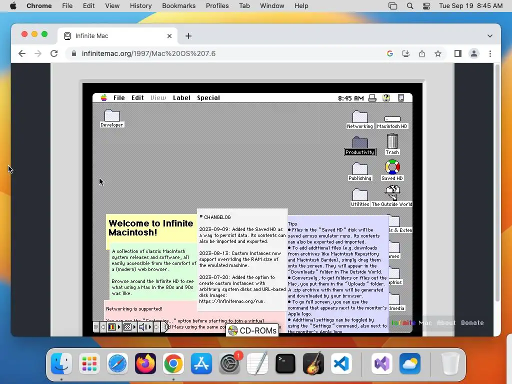The width and height of the screenshot is (512, 384).
Task: Open GarageBand from the Dock
Action: [x=313, y=363]
